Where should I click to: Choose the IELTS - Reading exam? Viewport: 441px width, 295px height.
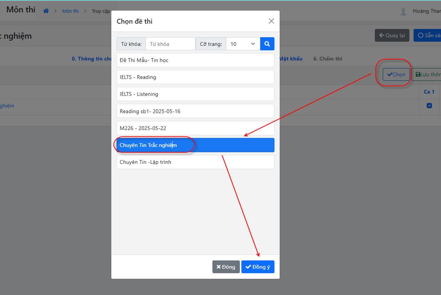(195, 77)
